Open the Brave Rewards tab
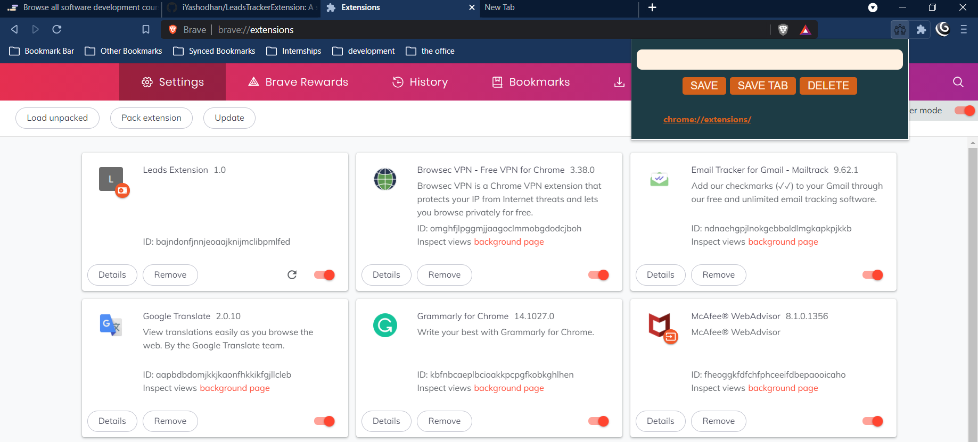978x442 pixels. 298,82
